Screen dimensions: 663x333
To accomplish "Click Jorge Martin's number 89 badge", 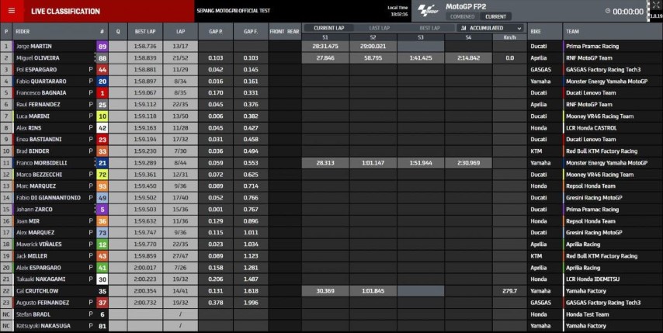I will click(x=102, y=46).
